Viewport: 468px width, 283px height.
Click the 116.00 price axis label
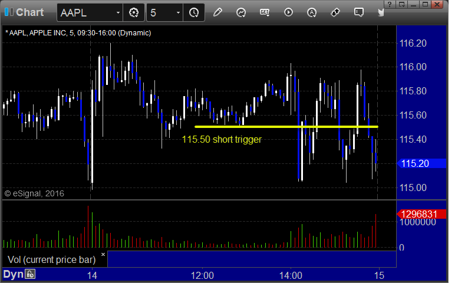(413, 67)
